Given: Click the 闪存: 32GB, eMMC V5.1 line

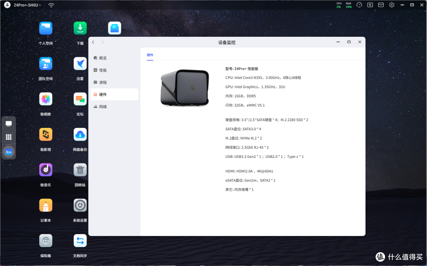Looking at the screenshot, I should [x=245, y=105].
